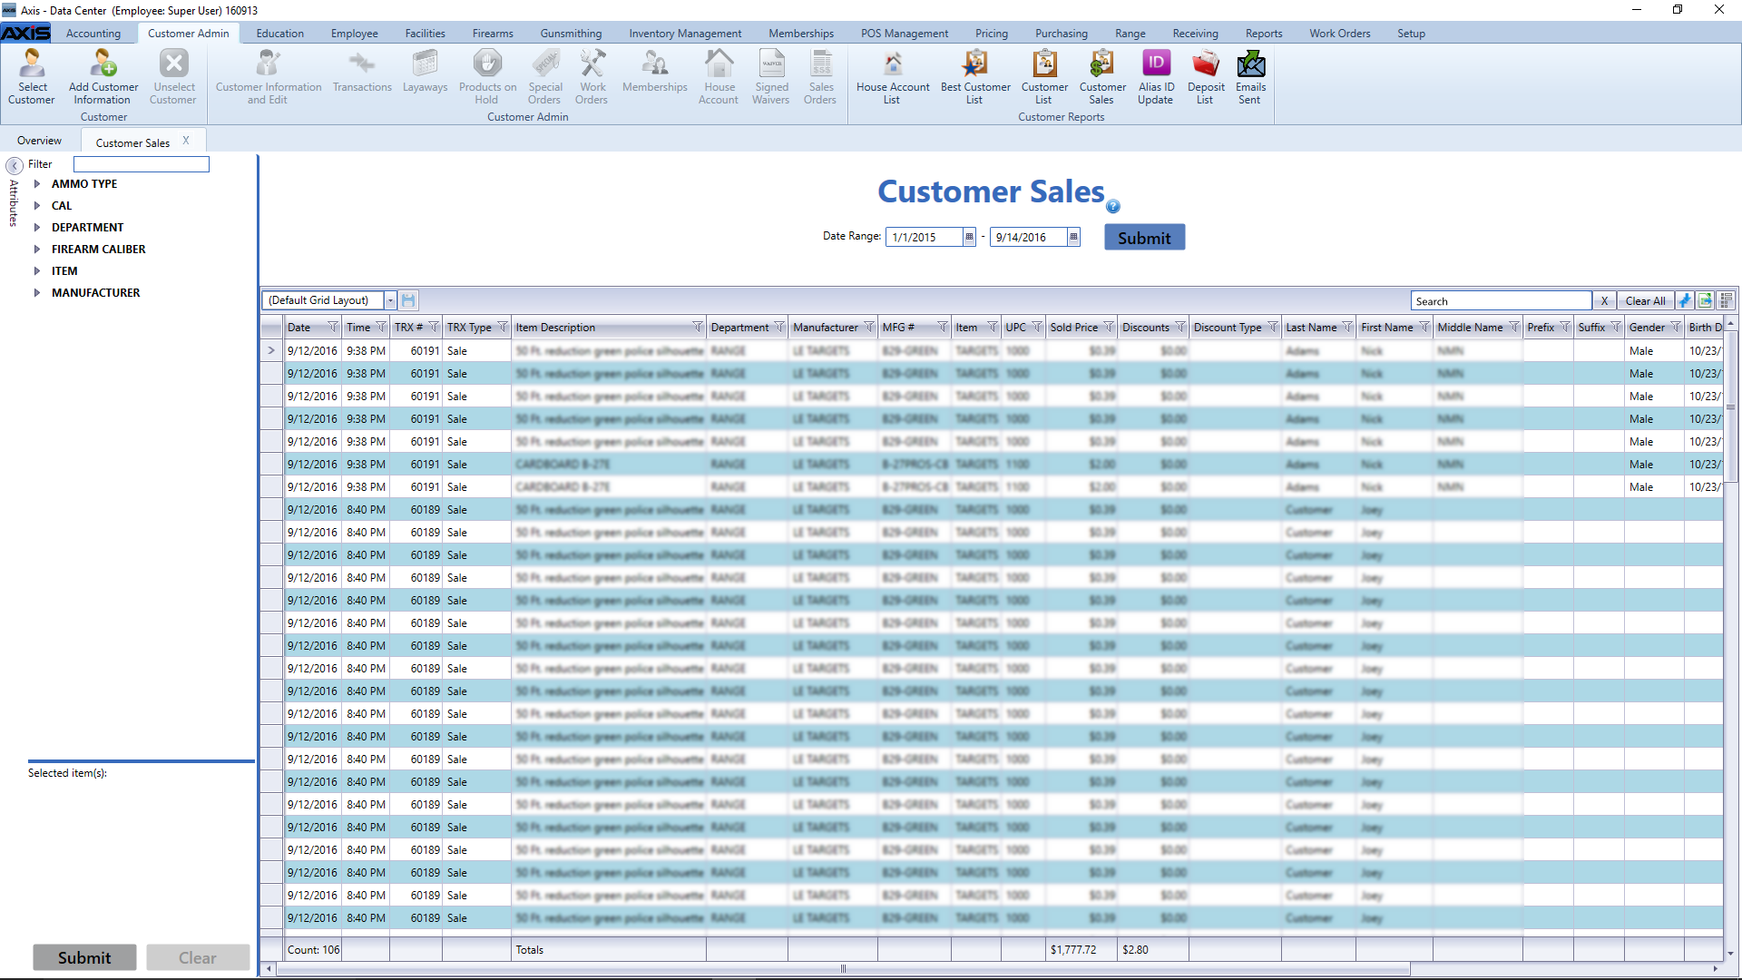Open the Department column filter
This screenshot has height=980, width=1742.
(x=779, y=328)
